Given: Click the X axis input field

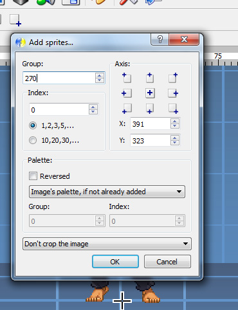Looking at the screenshot, I should point(151,123).
